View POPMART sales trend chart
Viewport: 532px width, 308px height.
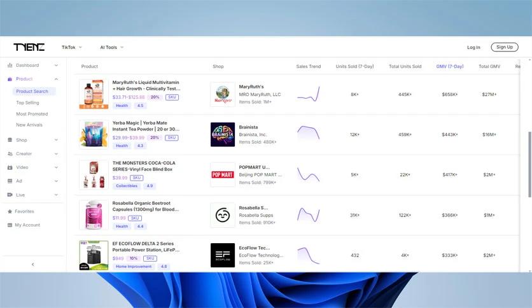(x=309, y=174)
